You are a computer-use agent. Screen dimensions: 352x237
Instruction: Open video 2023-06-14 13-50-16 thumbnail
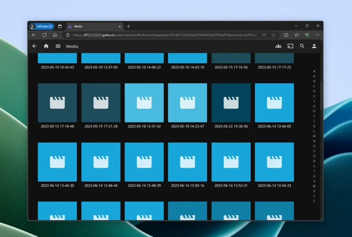(x=187, y=162)
